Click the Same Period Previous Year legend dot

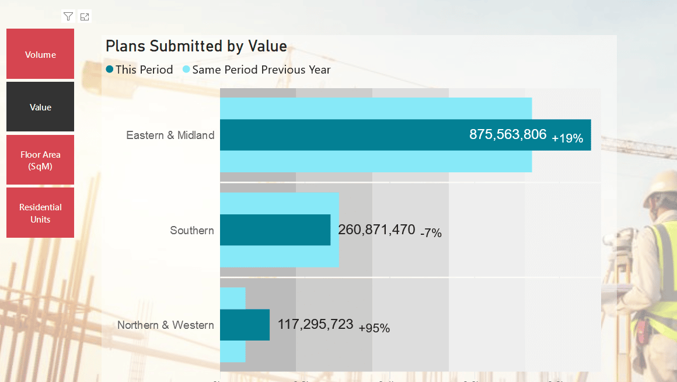pyautogui.click(x=187, y=70)
